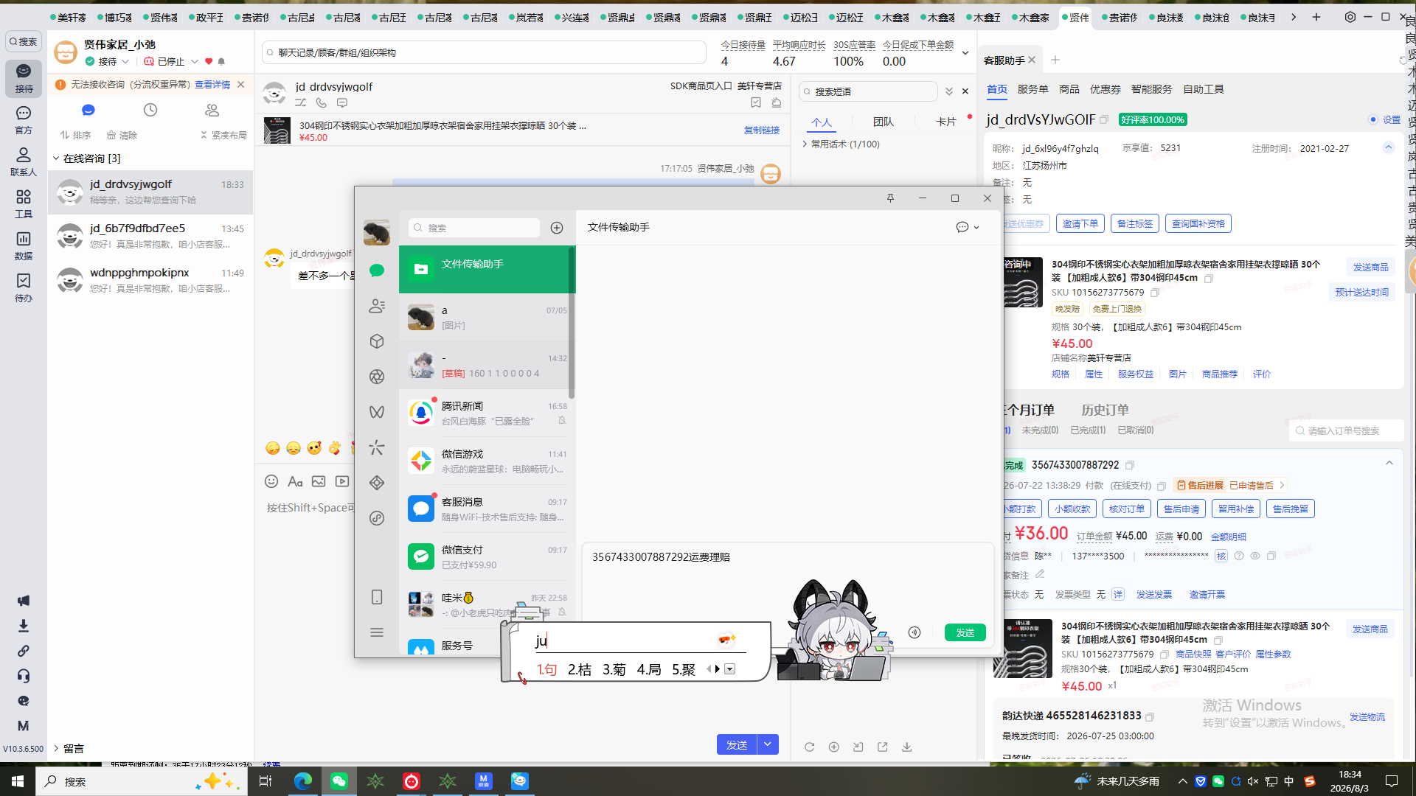This screenshot has height=796, width=1416.
Task: Open the 接待 status dropdown
Action: (108, 62)
